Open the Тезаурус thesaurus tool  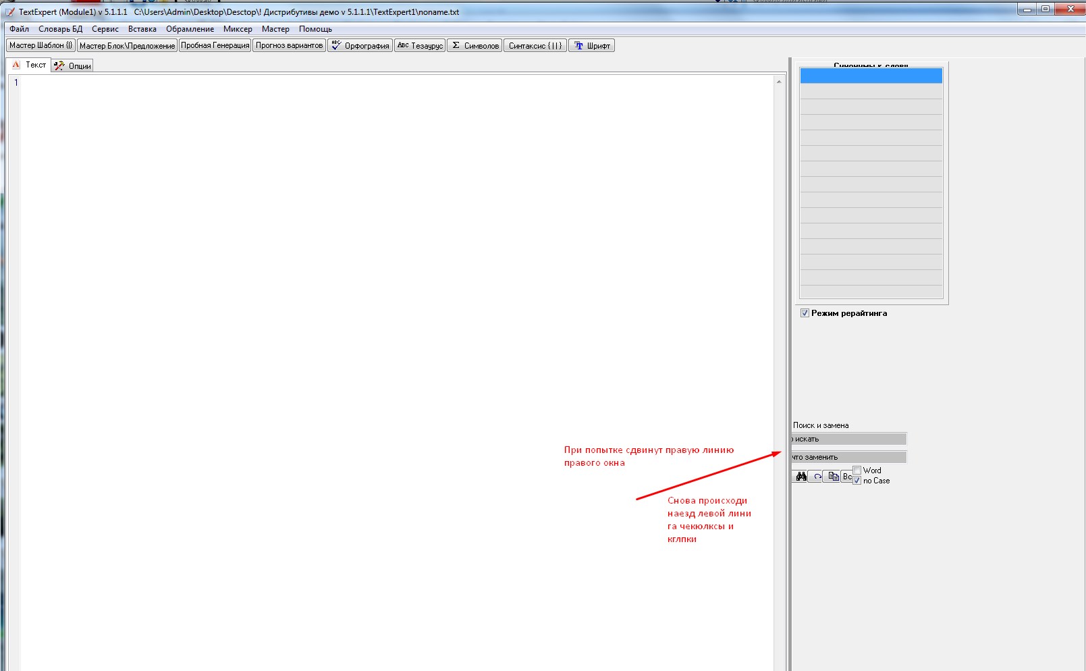[x=420, y=45]
